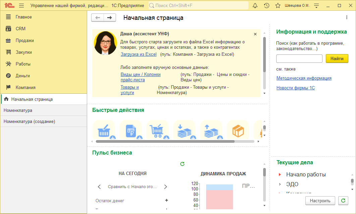This screenshot has height=214, width=356.
Task: Open the main hamburger menu in title bar
Action: coord(21,5)
